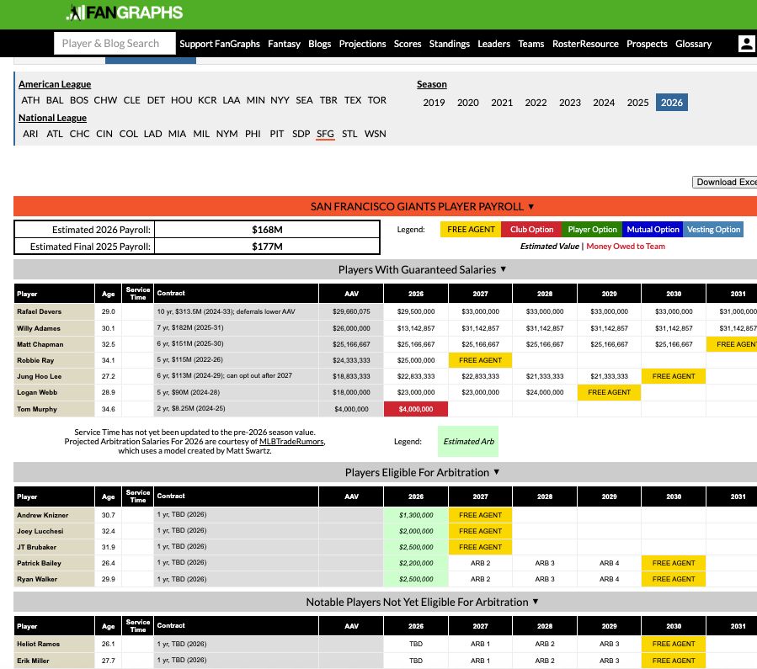Focus the Player & Blog Search field
757x669 pixels.
115,44
